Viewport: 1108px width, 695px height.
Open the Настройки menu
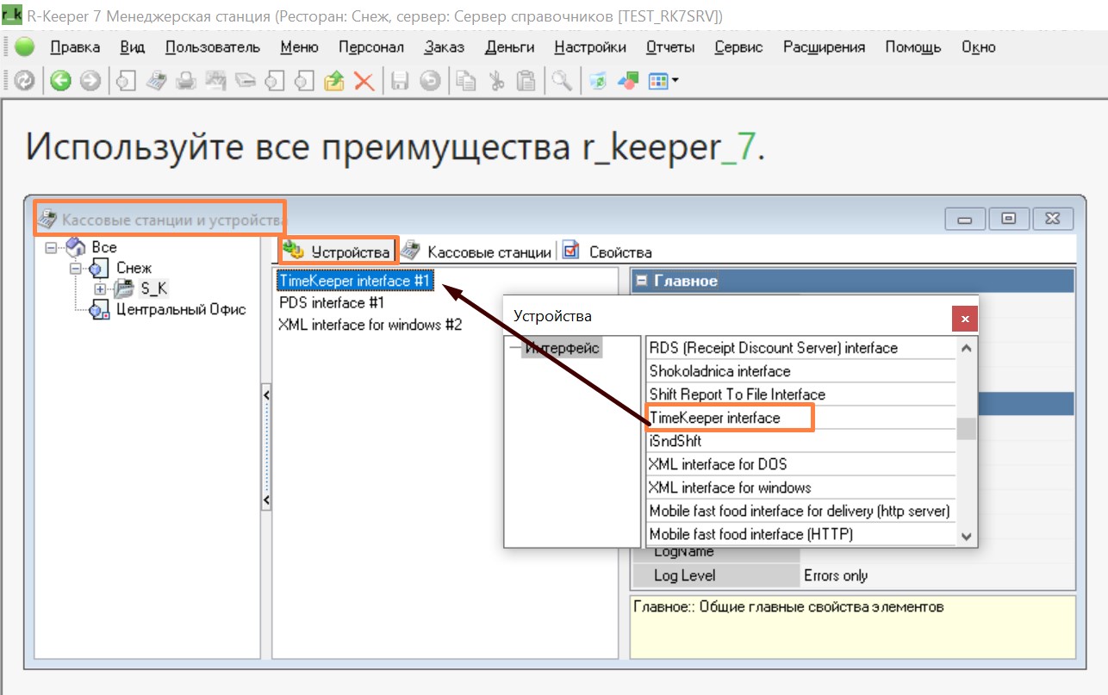(x=590, y=47)
